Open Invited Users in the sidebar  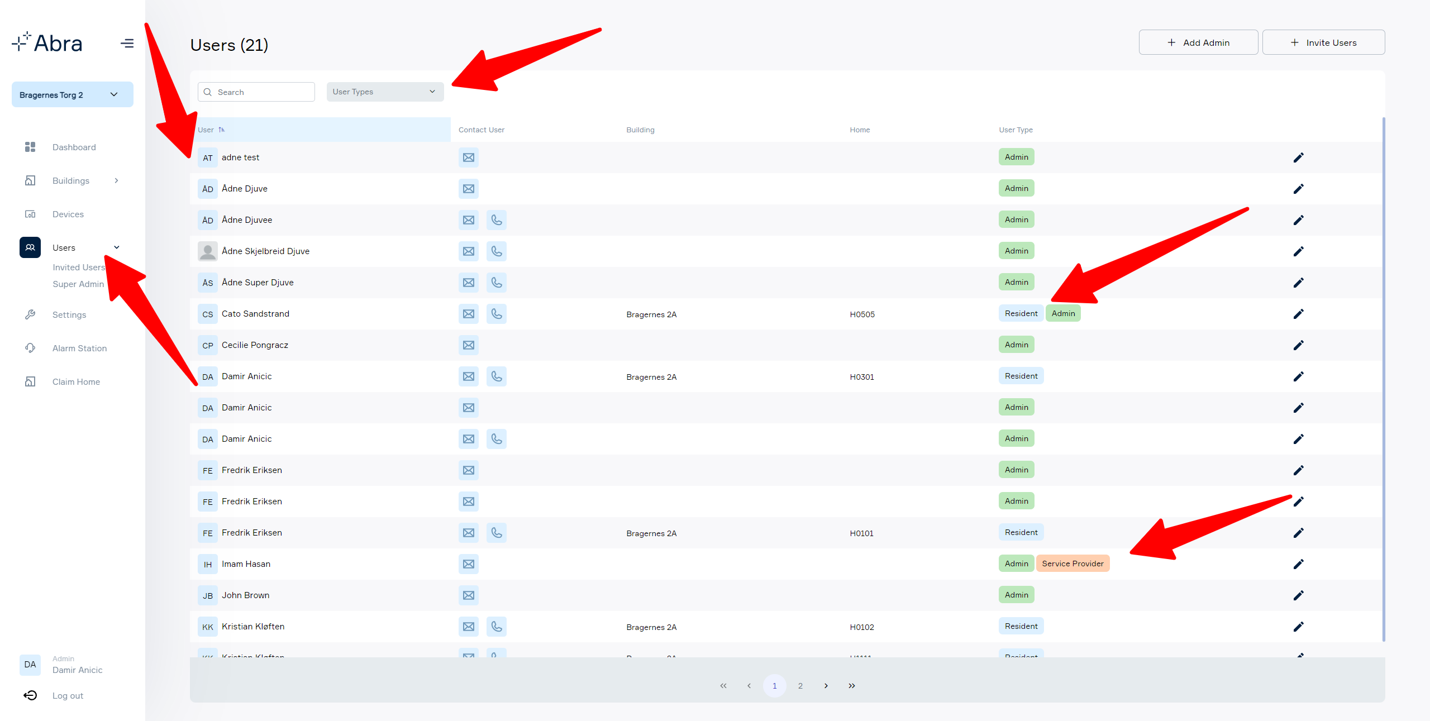point(79,268)
